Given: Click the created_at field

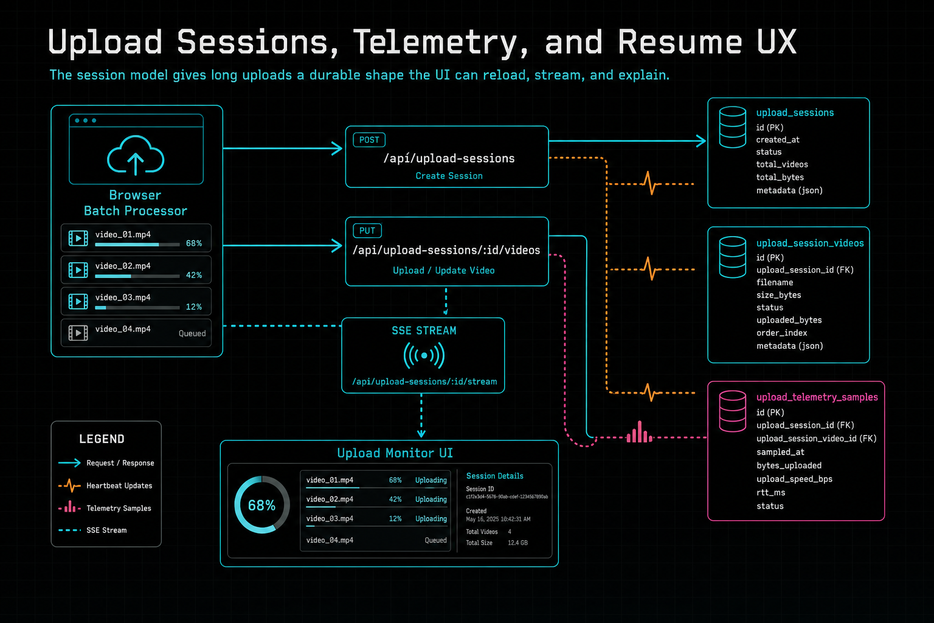Looking at the screenshot, I should (778, 140).
